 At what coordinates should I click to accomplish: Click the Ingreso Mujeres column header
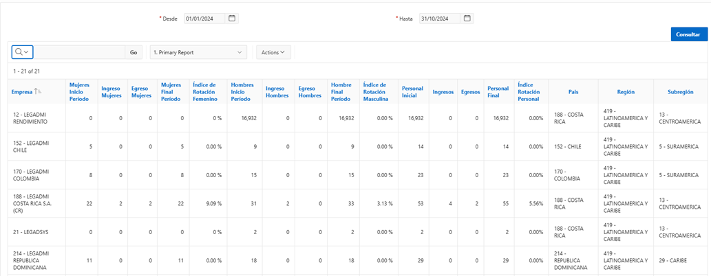pyautogui.click(x=111, y=91)
